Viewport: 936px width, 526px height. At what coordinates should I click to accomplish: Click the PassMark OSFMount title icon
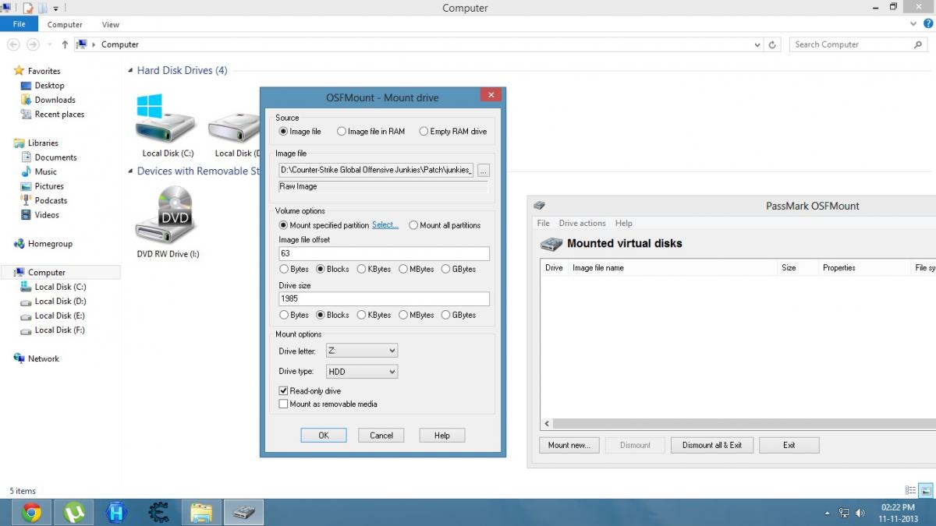539,206
